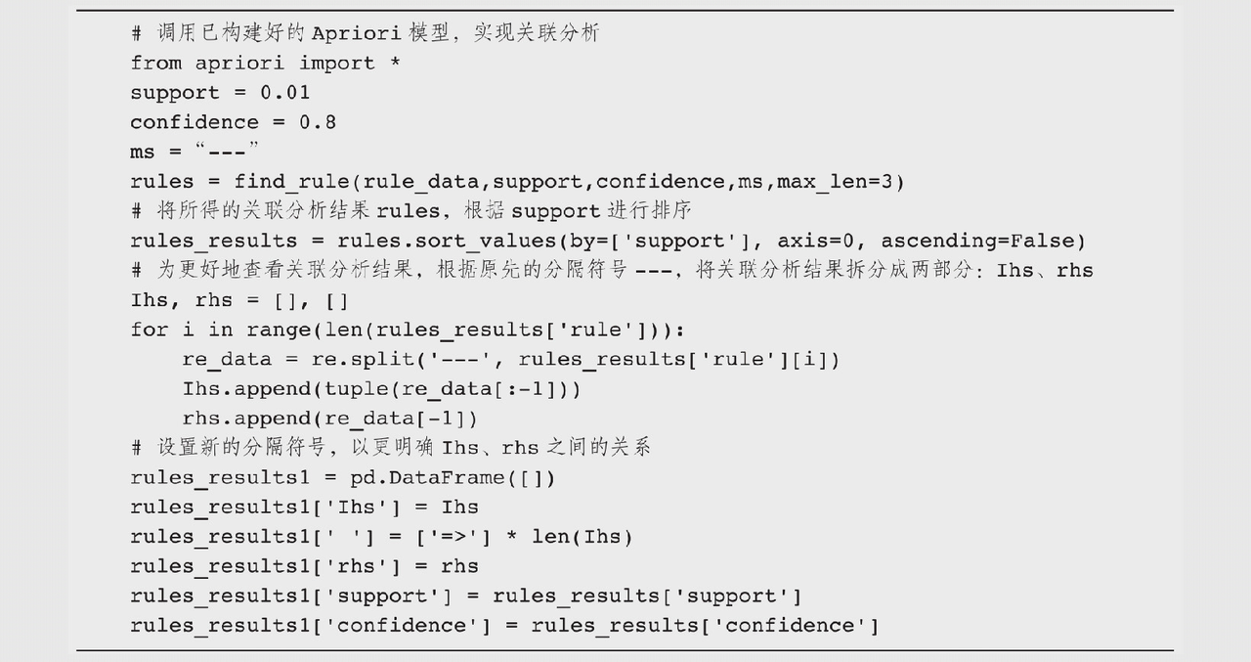The width and height of the screenshot is (1251, 662).
Task: Click the ms = "---" line
Action: click(x=194, y=152)
